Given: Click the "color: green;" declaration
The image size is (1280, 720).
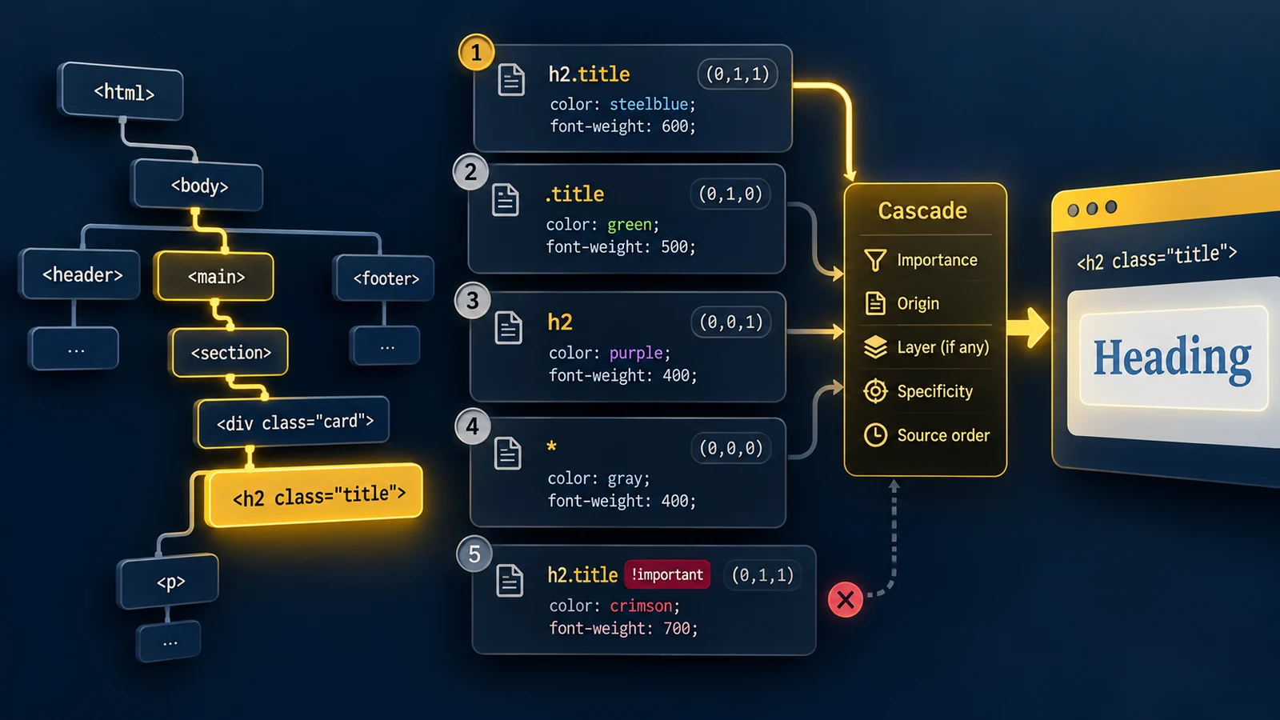Looking at the screenshot, I should 602,225.
